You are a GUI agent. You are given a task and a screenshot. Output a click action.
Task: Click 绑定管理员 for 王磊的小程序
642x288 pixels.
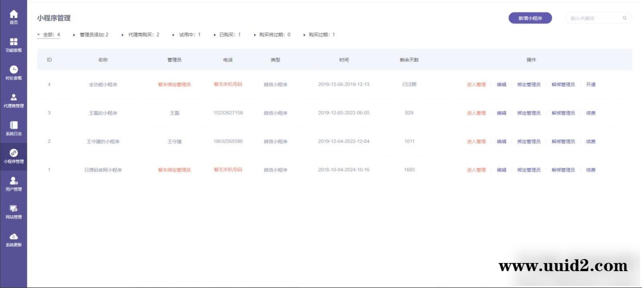point(529,113)
